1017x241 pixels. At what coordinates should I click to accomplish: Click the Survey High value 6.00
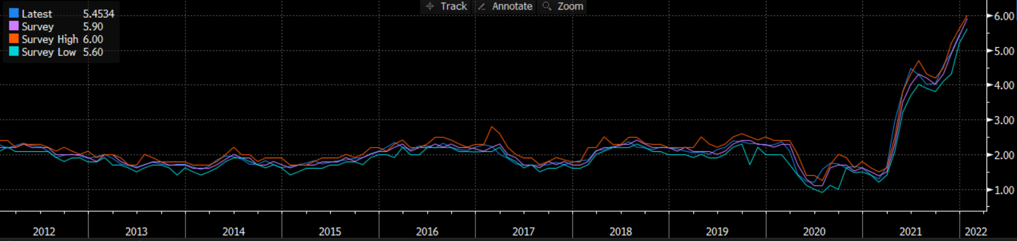(x=93, y=39)
